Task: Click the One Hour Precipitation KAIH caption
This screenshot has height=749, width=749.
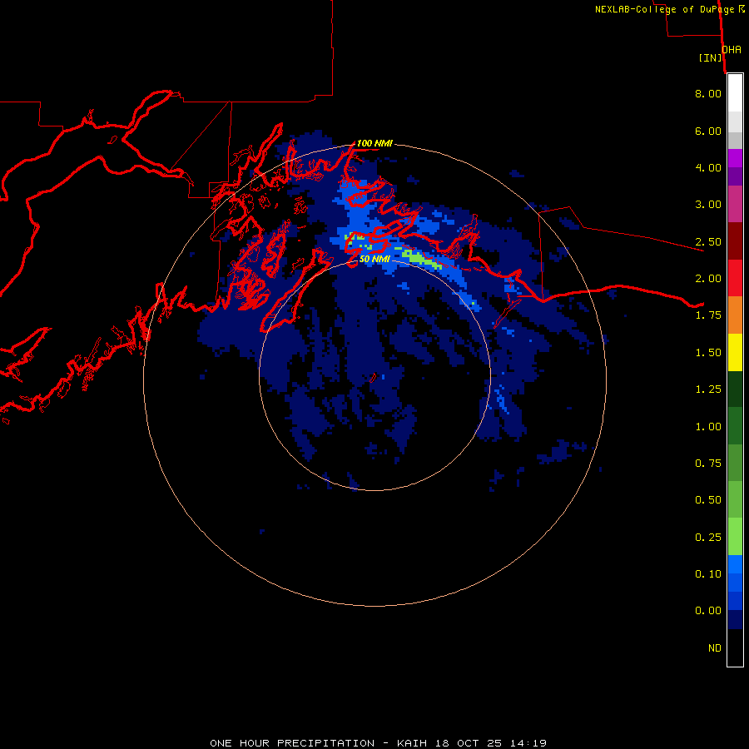Action: [378, 743]
